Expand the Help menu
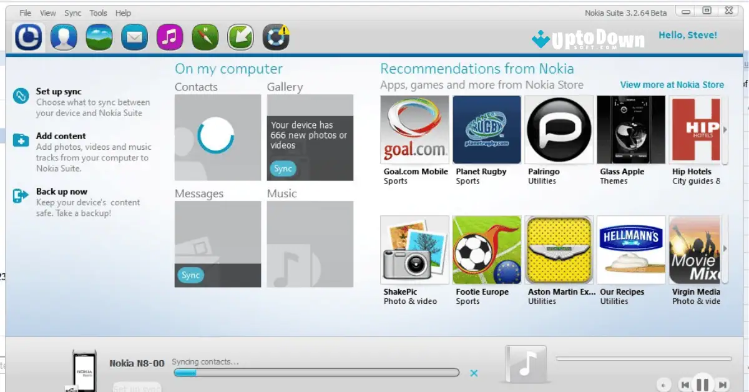 123,12
